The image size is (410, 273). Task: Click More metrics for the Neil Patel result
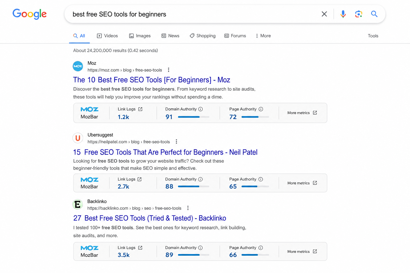[302, 183]
